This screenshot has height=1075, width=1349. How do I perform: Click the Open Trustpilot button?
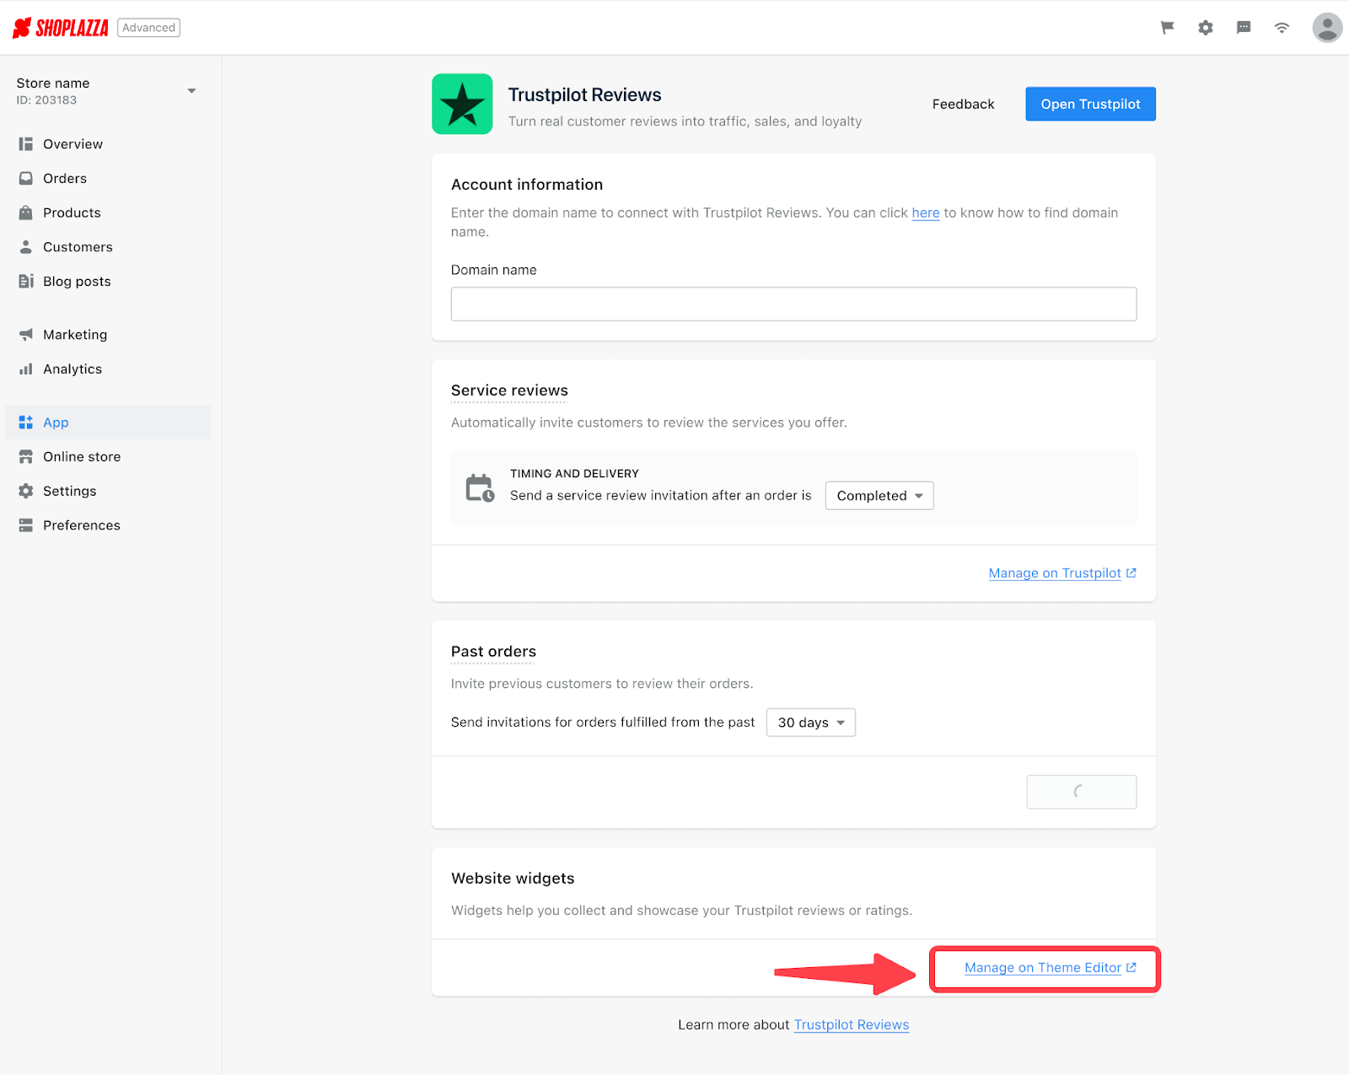pos(1090,105)
